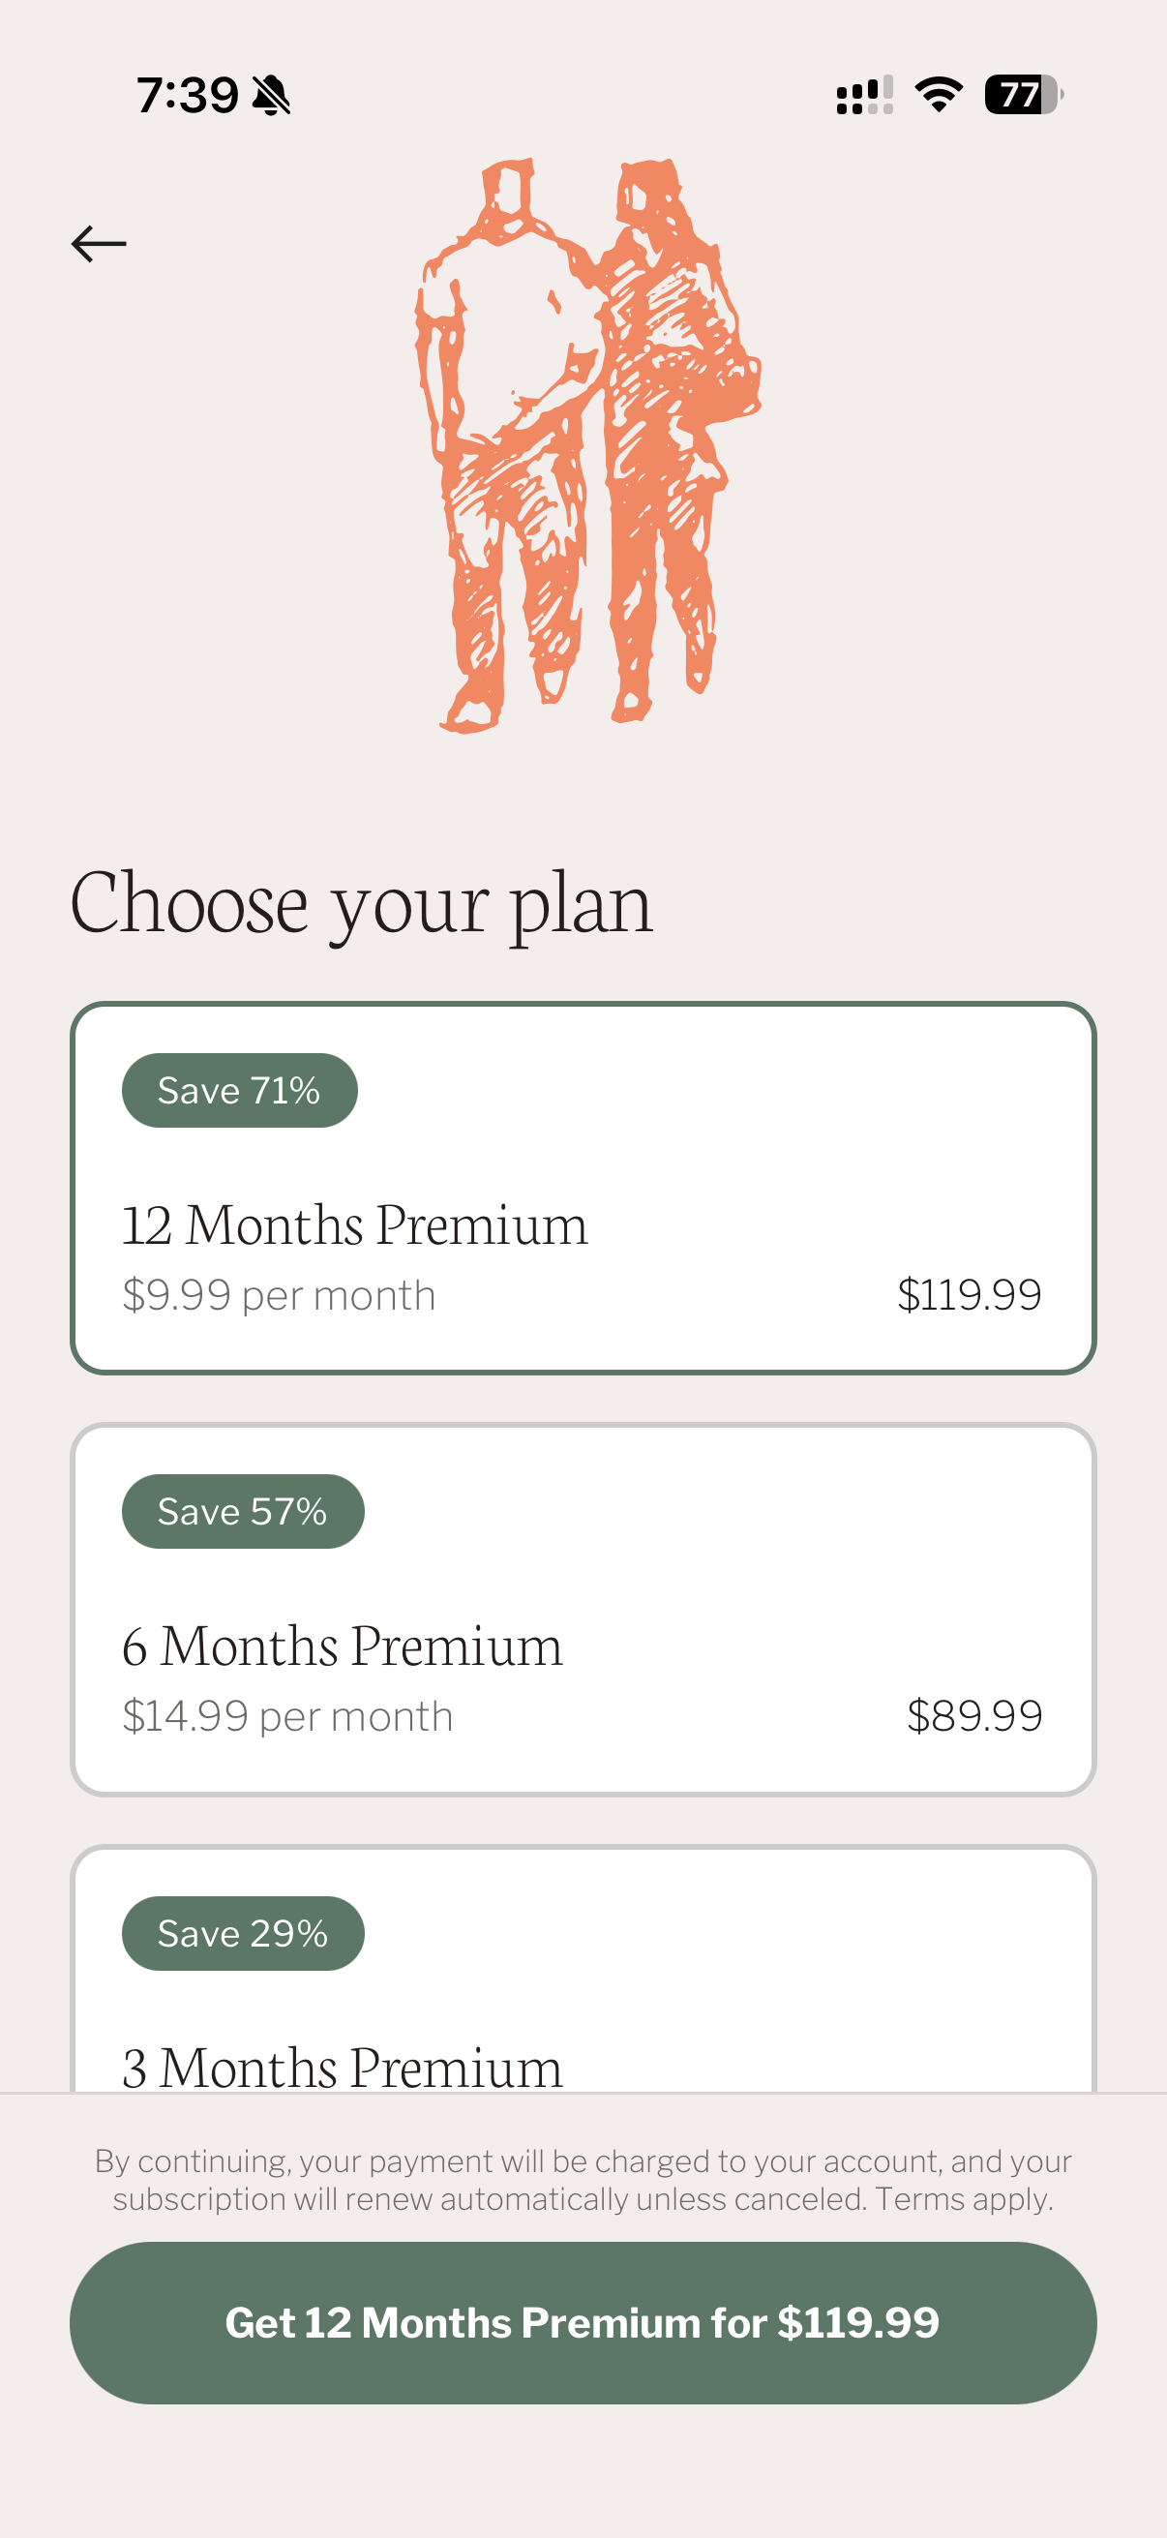The width and height of the screenshot is (1167, 2538).
Task: Tap the Wi-Fi status icon
Action: click(x=939, y=95)
